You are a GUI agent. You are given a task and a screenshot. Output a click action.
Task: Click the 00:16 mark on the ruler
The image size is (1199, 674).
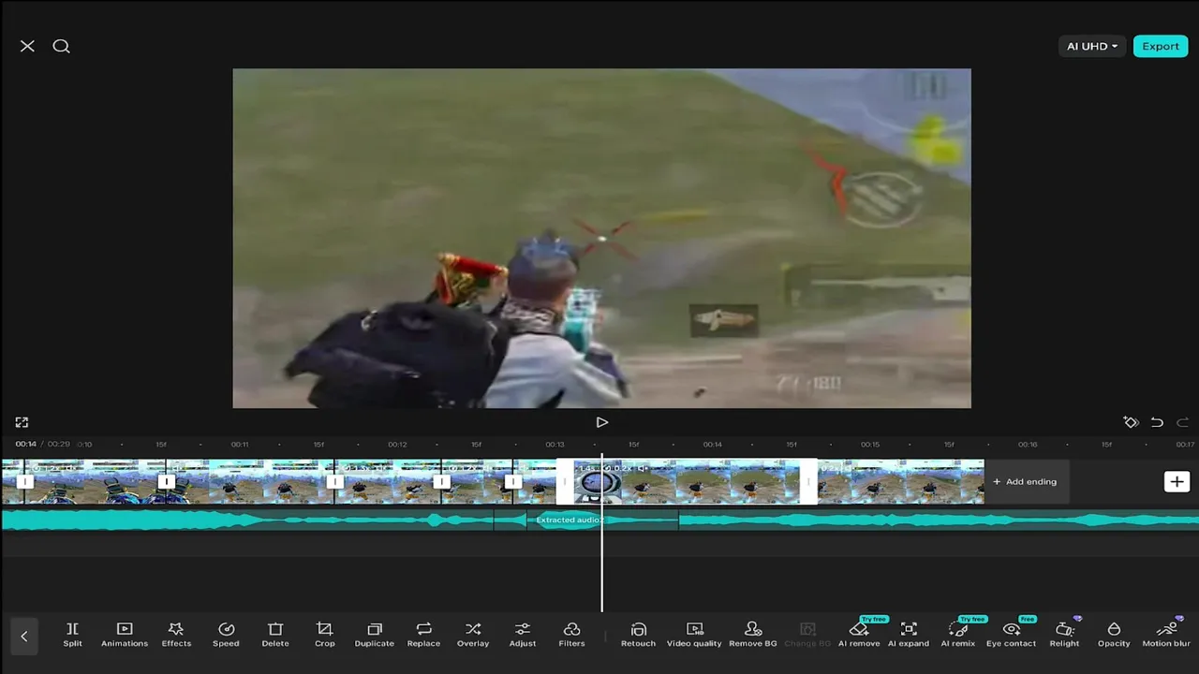(1028, 445)
